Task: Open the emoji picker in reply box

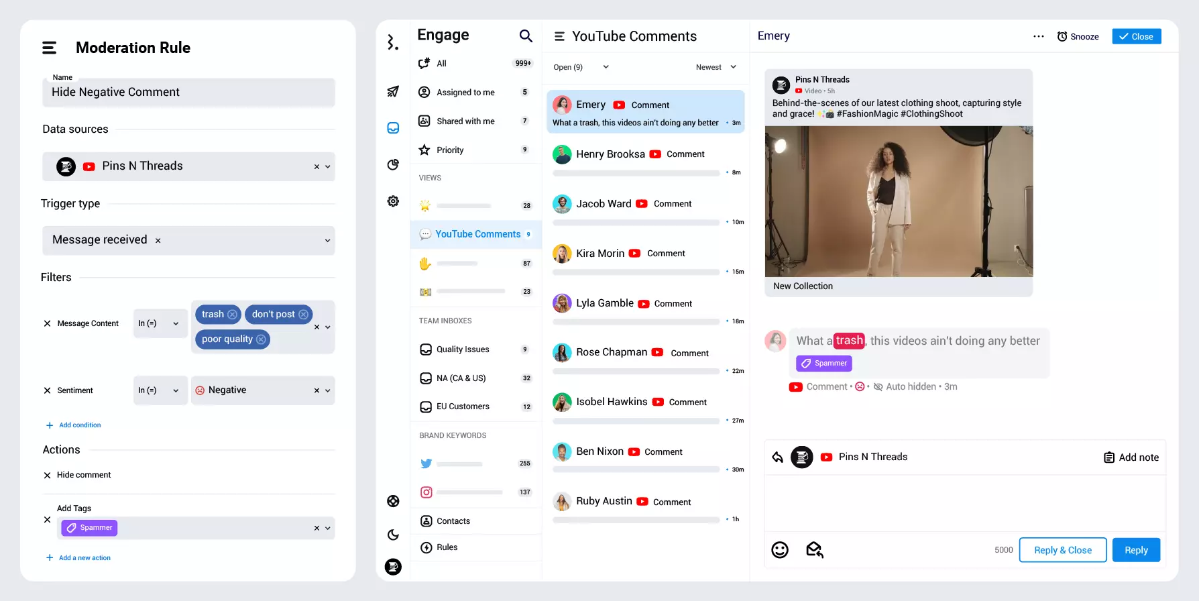Action: [x=780, y=550]
